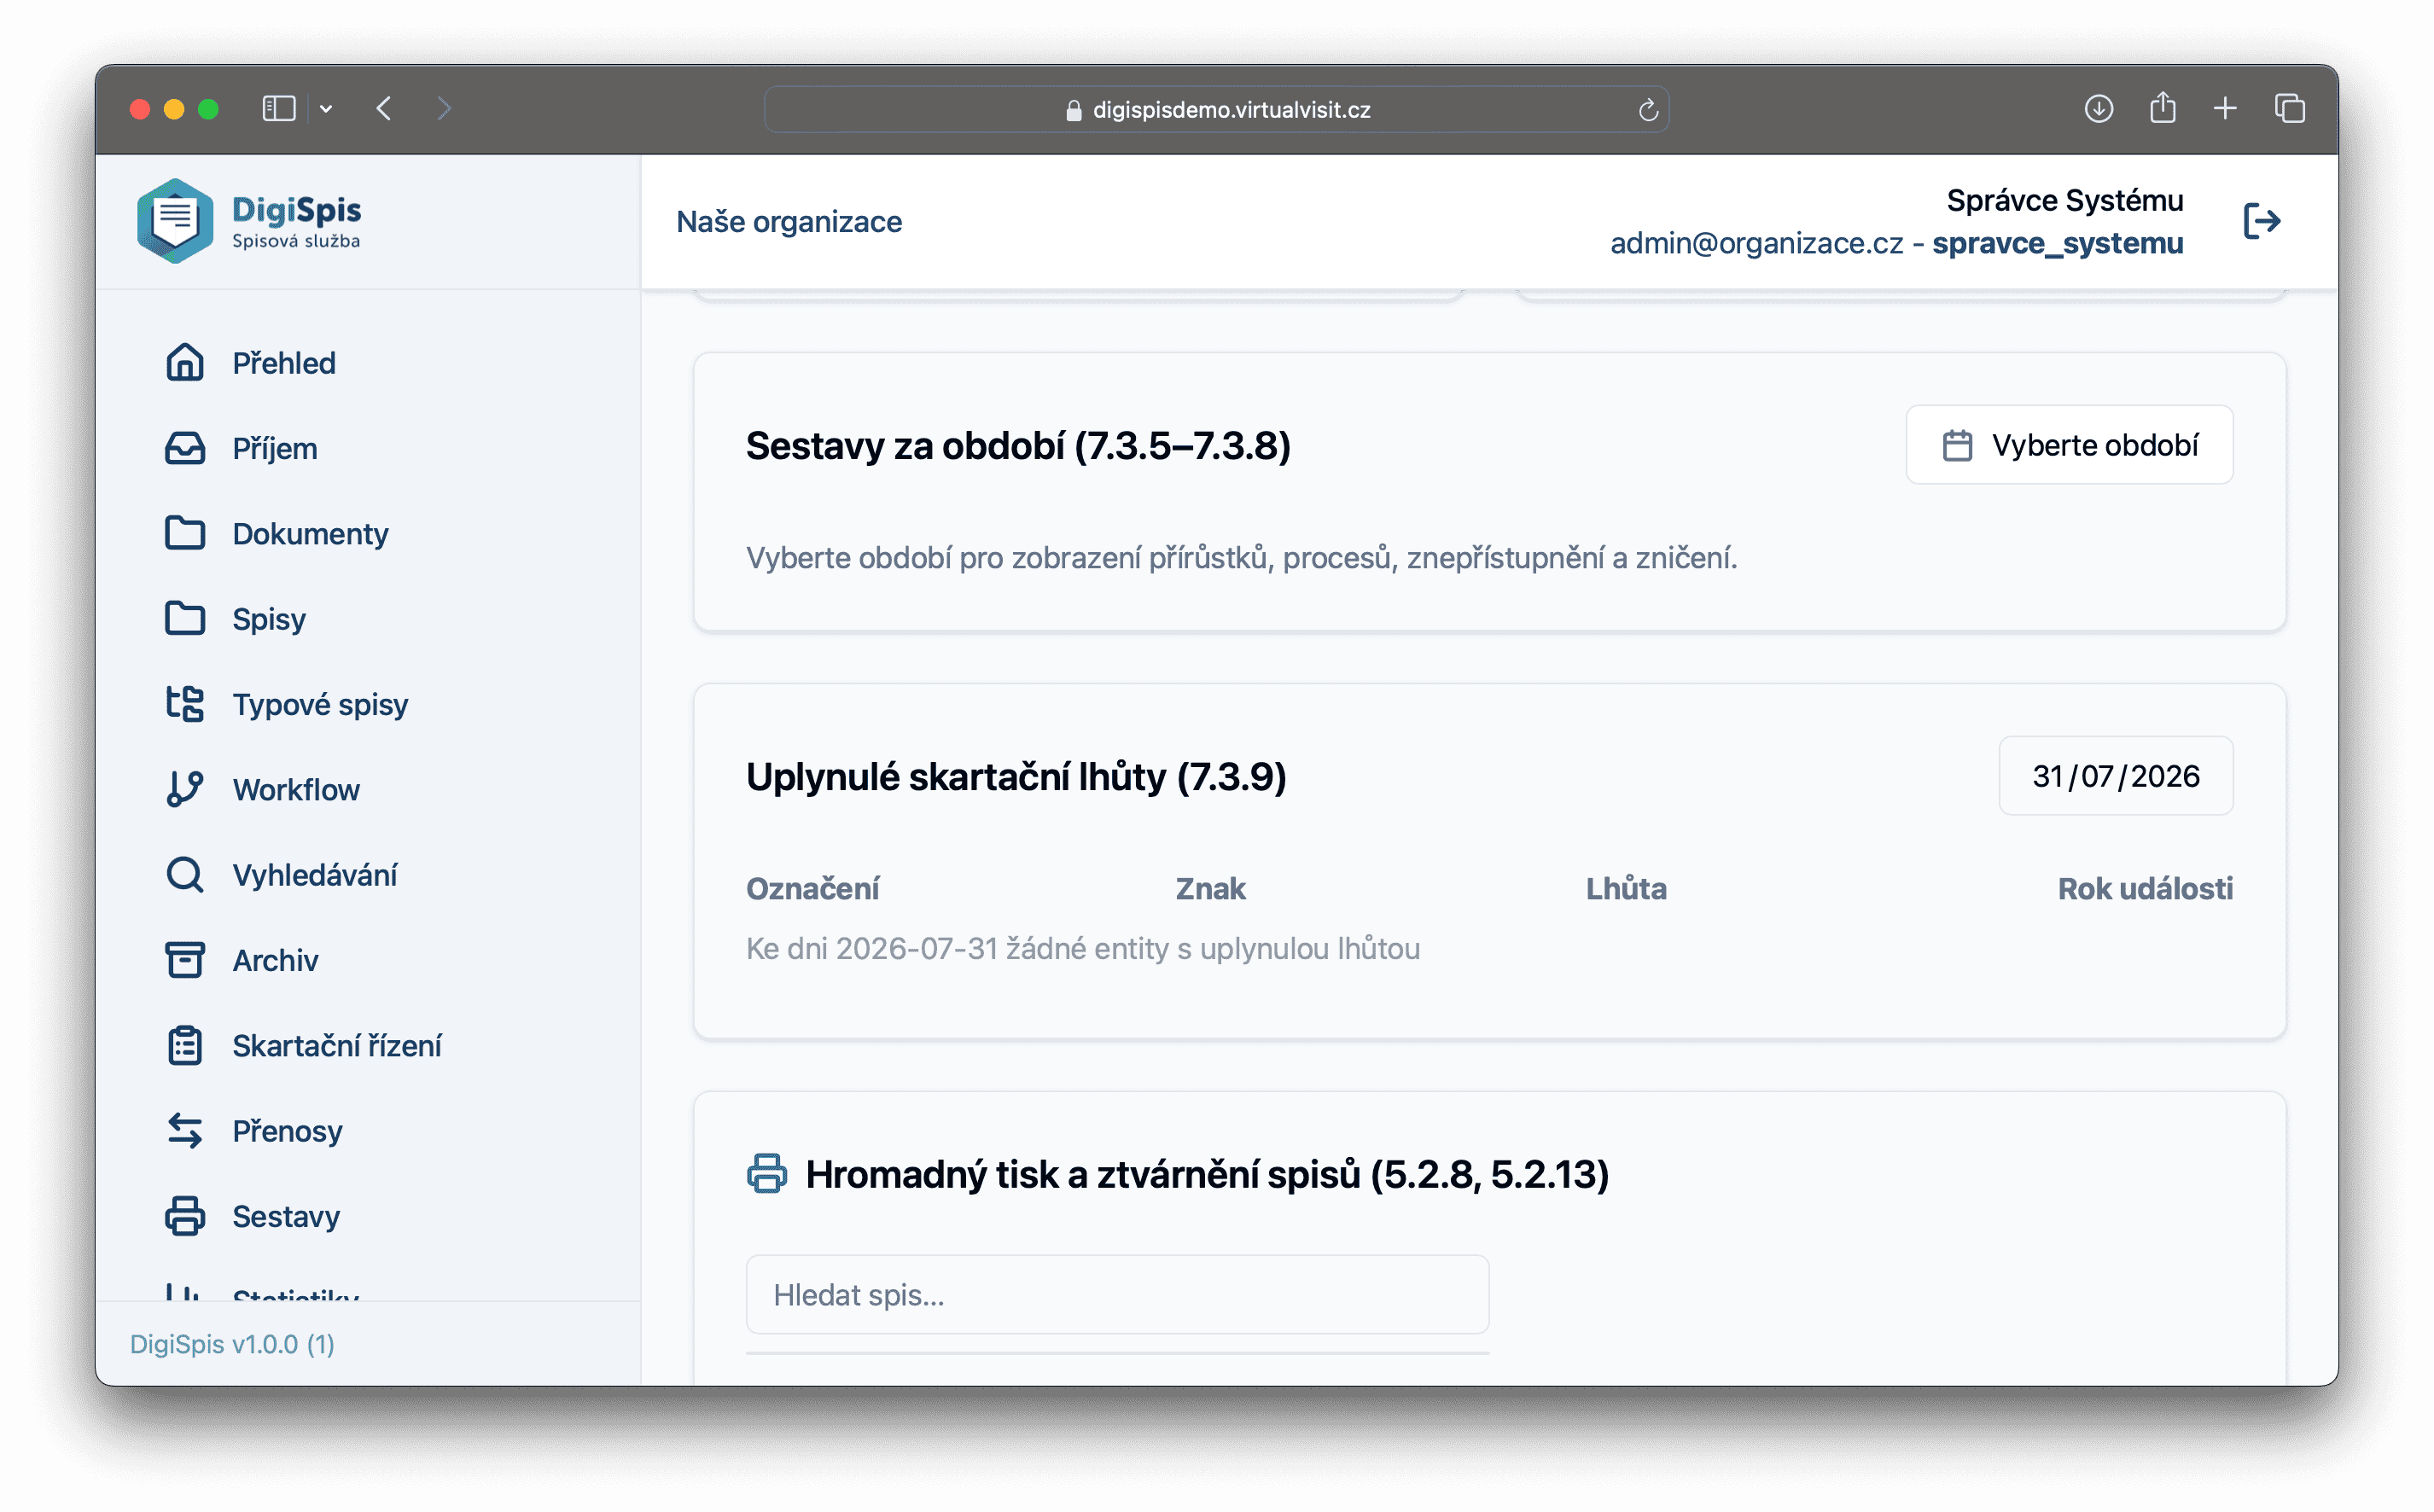Open the Spisy menu item
2434x1512 pixels.
click(269, 619)
